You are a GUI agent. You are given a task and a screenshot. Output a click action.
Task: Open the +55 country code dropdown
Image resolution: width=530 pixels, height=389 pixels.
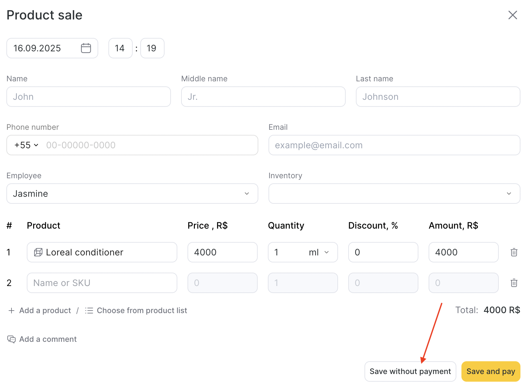tap(26, 145)
